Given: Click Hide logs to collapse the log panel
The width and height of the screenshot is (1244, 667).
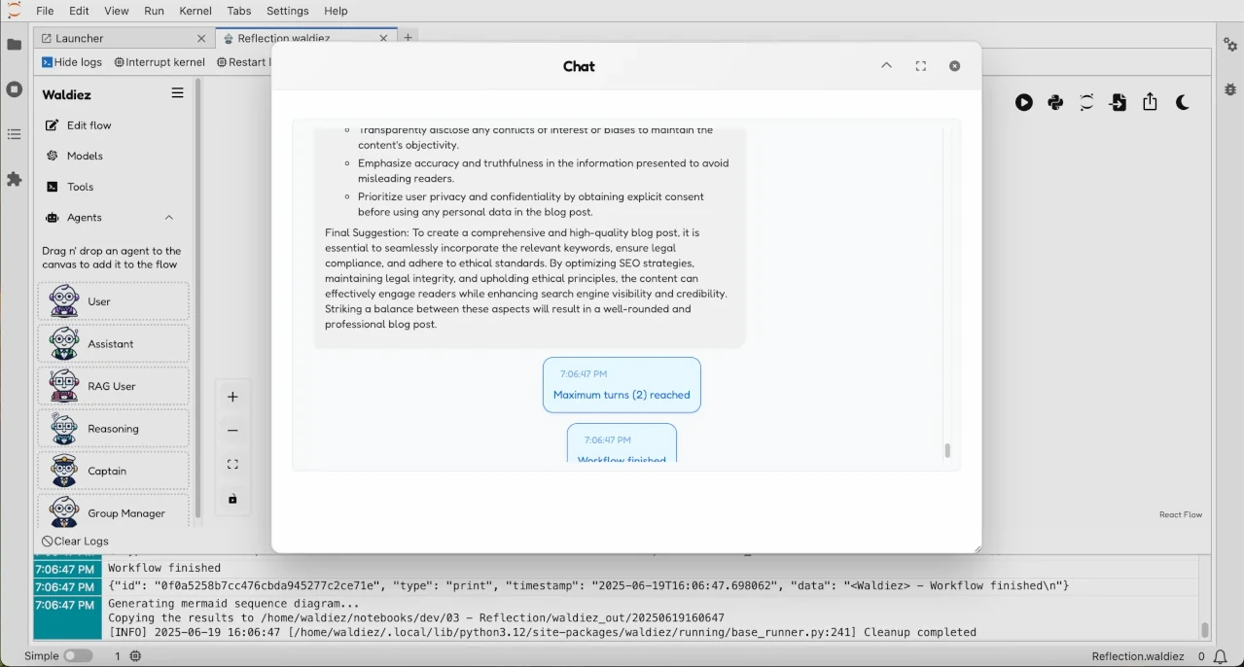Looking at the screenshot, I should 71,61.
